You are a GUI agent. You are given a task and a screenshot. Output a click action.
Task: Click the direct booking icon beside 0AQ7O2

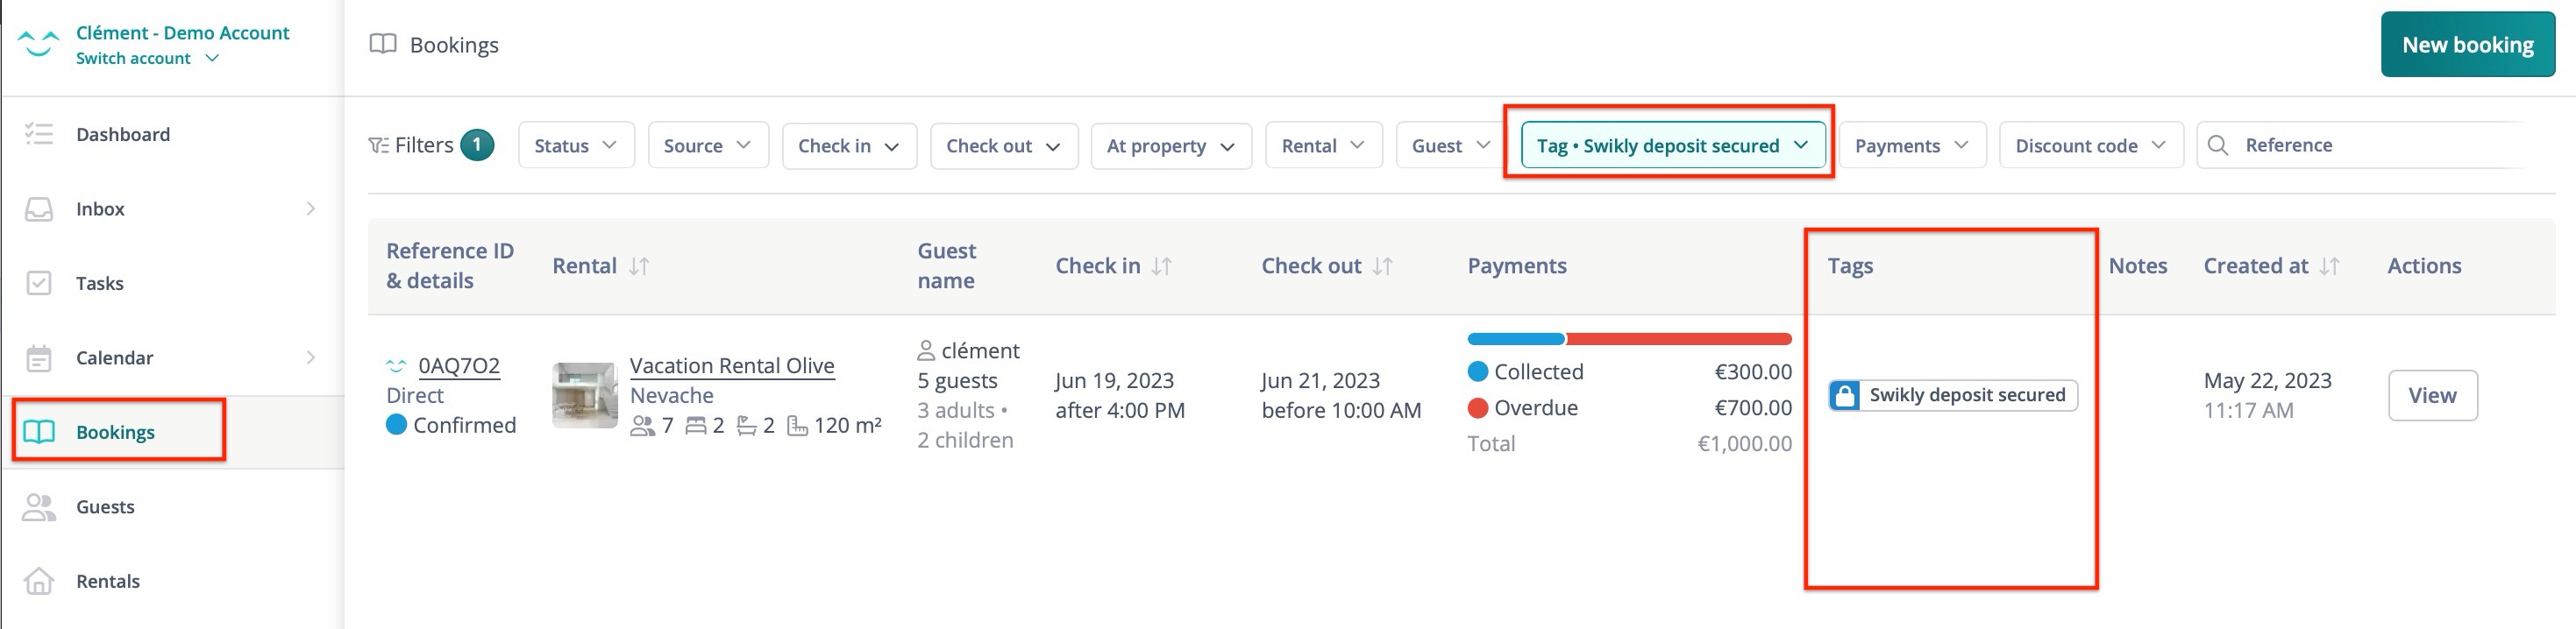(x=396, y=365)
